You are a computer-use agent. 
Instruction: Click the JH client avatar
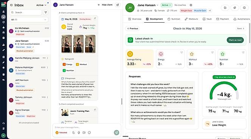[130, 8]
